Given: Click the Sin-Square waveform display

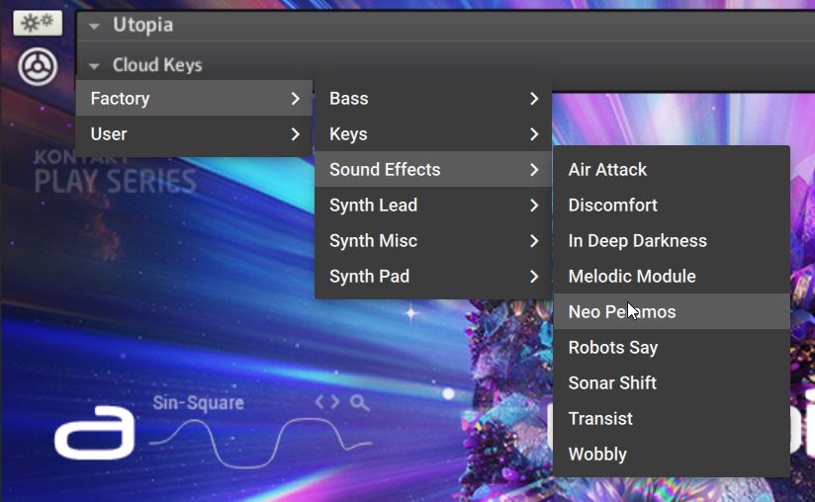Looking at the screenshot, I should (x=260, y=443).
